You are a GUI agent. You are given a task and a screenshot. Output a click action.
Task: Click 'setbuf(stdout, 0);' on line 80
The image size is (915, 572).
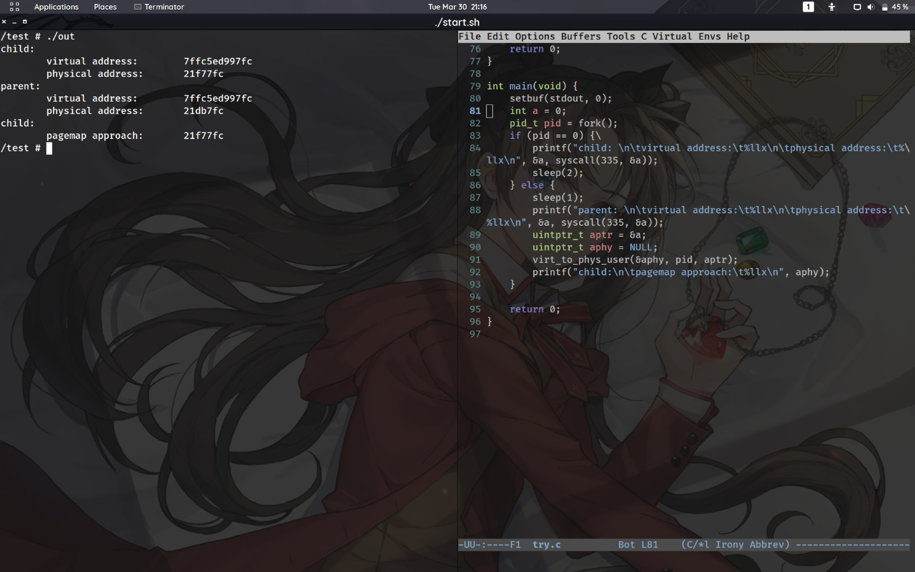[561, 99]
